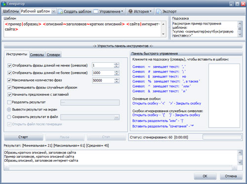Select result Образец описаний, заголовков интернет-сайта
Image resolution: width=247 pixels, height=184 pixels.
(x=41, y=160)
